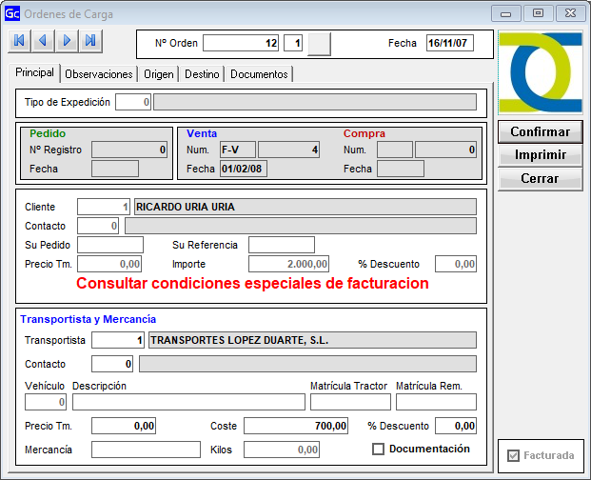Viewport: 591px width, 480px height.
Task: Enable the Documentación checkbox
Action: 378,450
